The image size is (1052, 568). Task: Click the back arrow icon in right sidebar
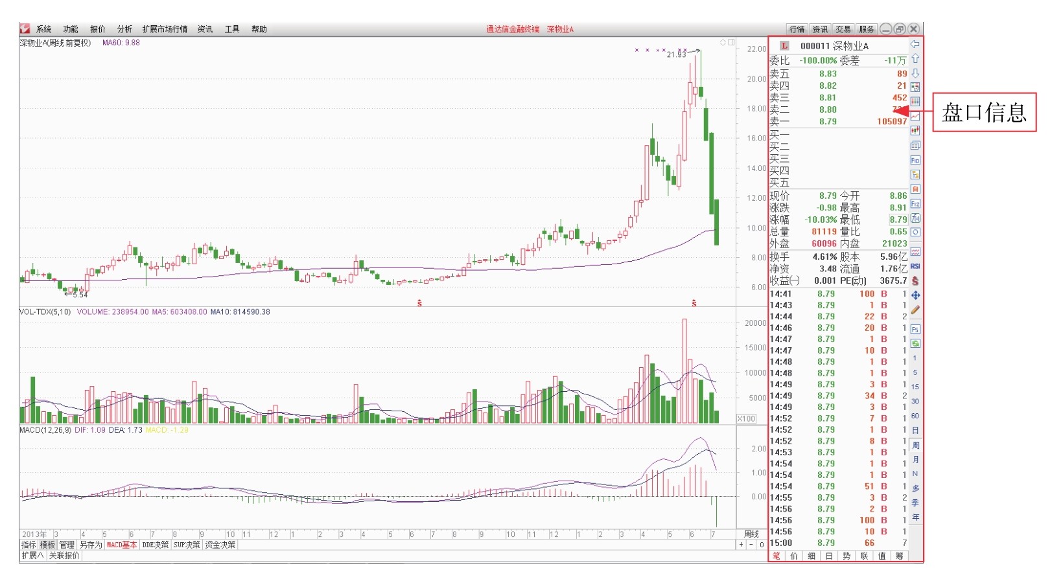tap(915, 44)
